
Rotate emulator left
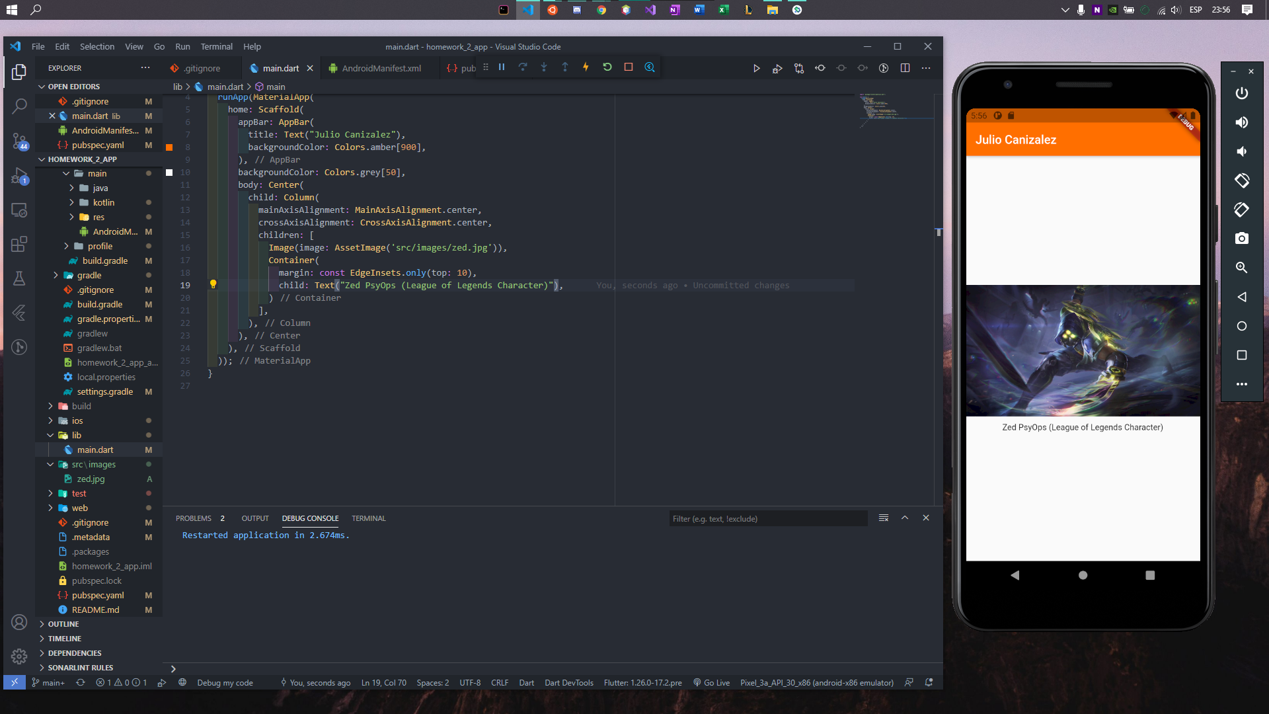tap(1242, 180)
